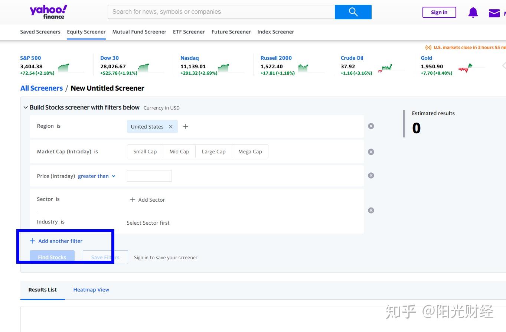
Task: Add another region with plus icon
Action: coord(186,127)
